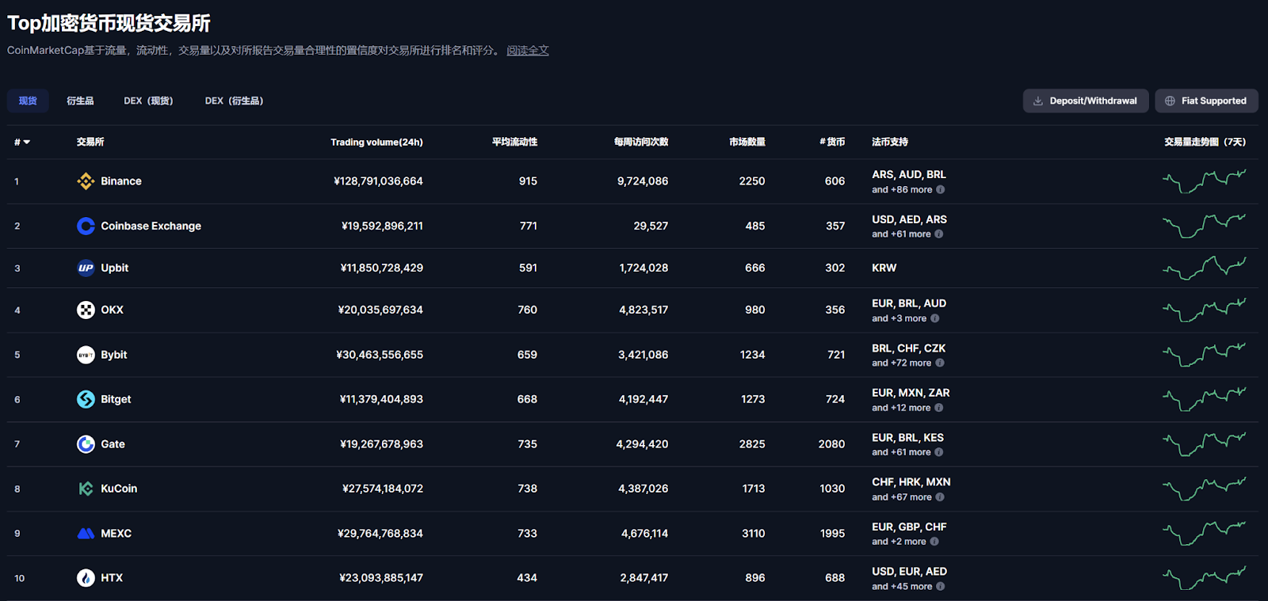The height and width of the screenshot is (601, 1268).
Task: Sort by the 市场数量 column header
Action: coord(747,143)
